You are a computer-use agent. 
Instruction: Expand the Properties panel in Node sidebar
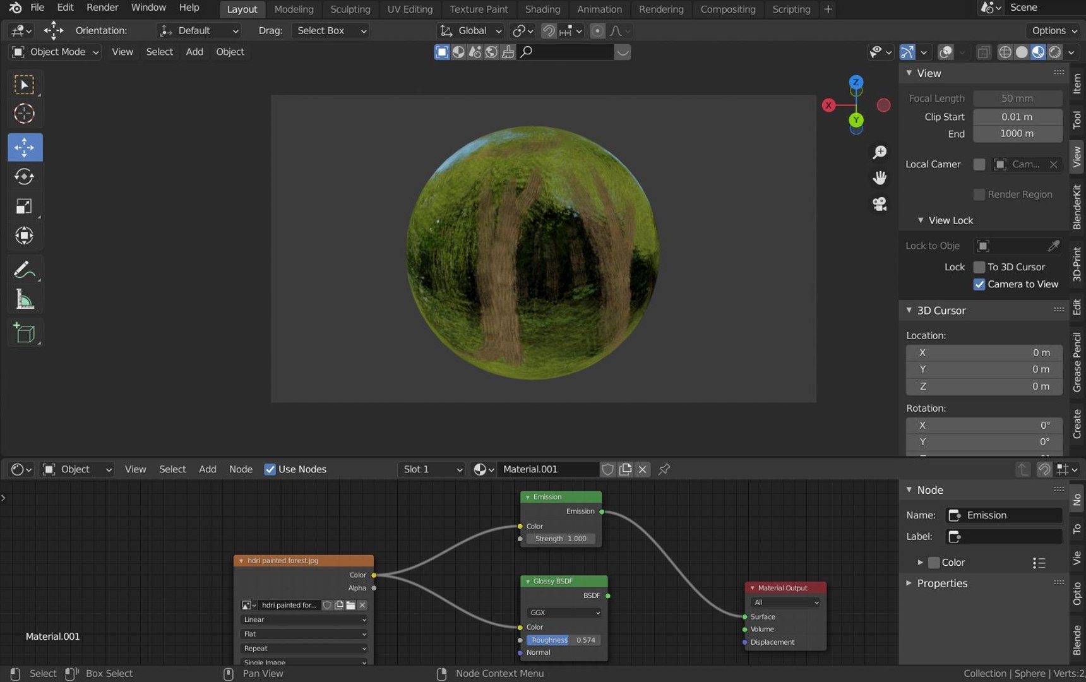click(941, 583)
